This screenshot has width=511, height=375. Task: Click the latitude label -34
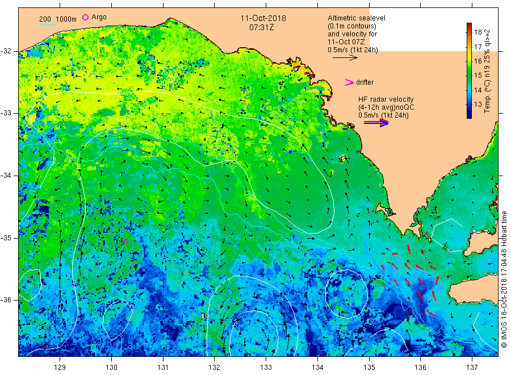(6, 176)
